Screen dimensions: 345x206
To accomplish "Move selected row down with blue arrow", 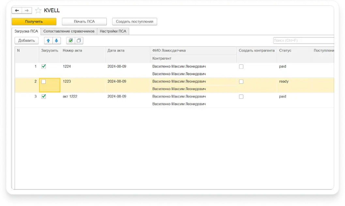I will [x=56, y=40].
